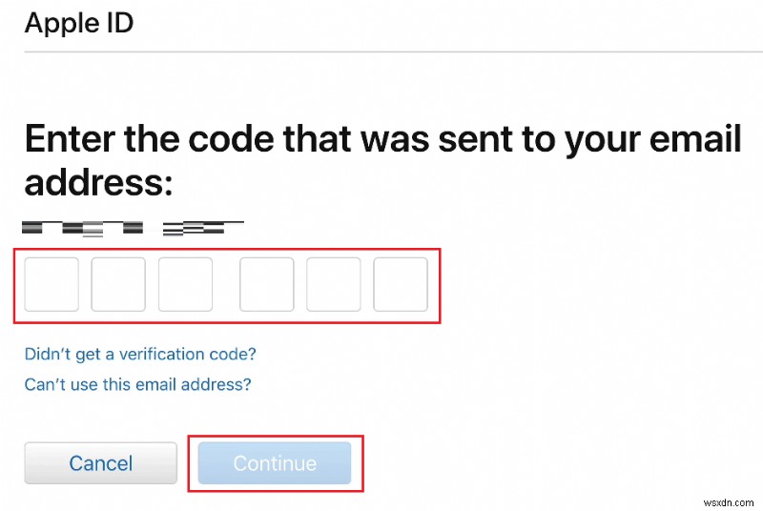The image size is (763, 511).
Task: Follow "Can't use this email address?" link
Action: pyautogui.click(x=137, y=385)
